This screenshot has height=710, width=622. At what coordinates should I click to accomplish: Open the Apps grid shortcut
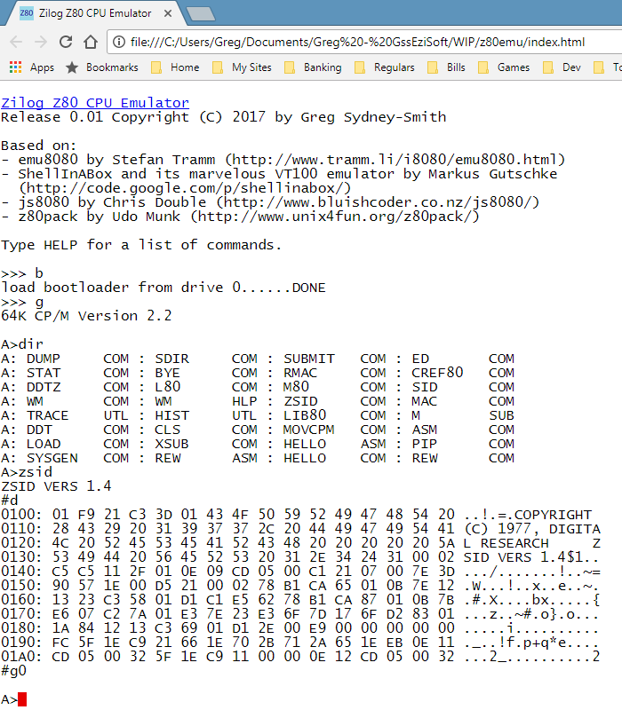point(32,67)
